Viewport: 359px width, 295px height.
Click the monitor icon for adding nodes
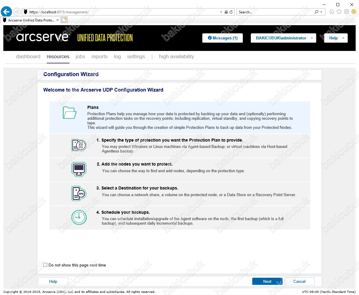click(79, 169)
